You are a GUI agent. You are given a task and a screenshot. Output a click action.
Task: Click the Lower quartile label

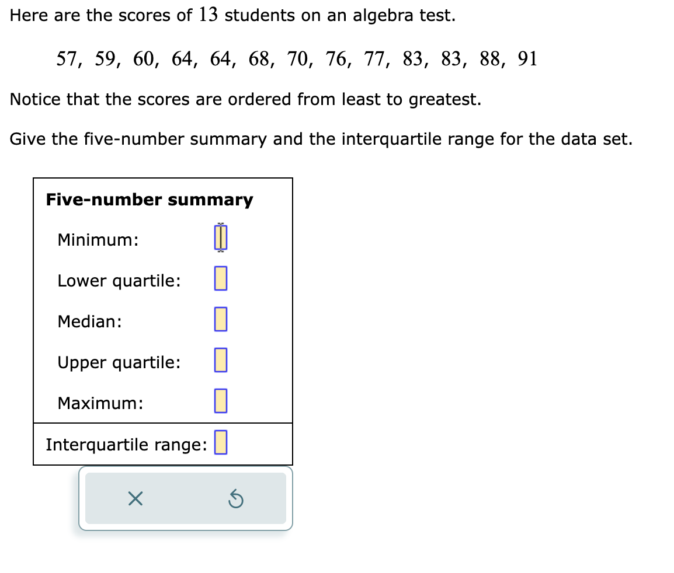[119, 280]
